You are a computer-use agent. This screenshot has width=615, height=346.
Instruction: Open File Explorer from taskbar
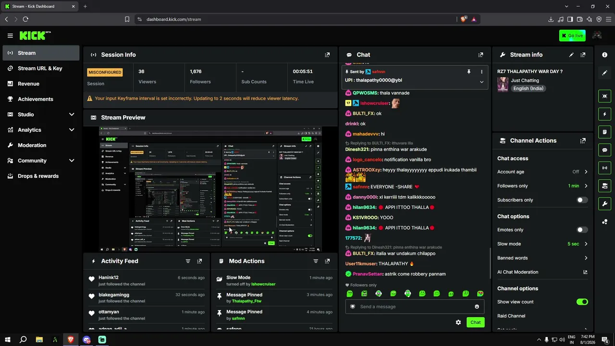(39, 340)
